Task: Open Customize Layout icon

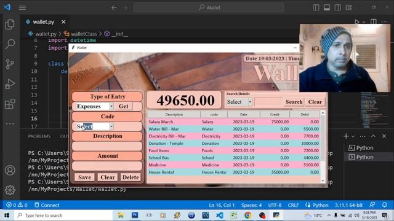Action: pos(348,7)
